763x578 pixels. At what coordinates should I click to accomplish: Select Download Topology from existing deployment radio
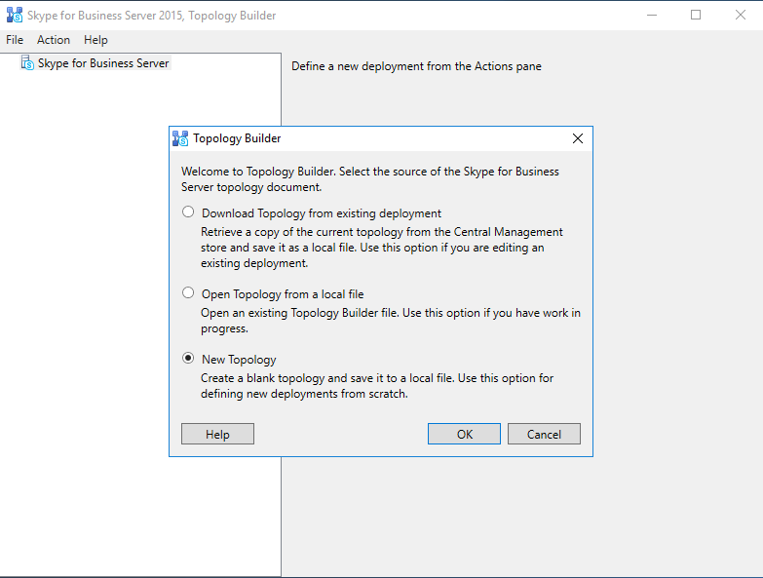tap(188, 212)
